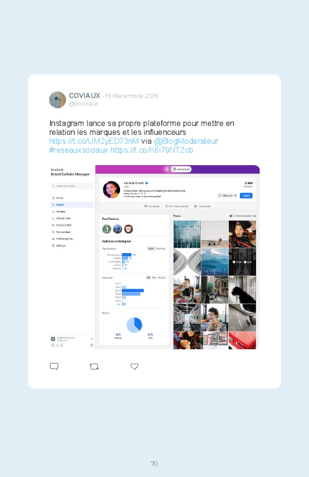Toggle the Branded content only switch

(232, 216)
